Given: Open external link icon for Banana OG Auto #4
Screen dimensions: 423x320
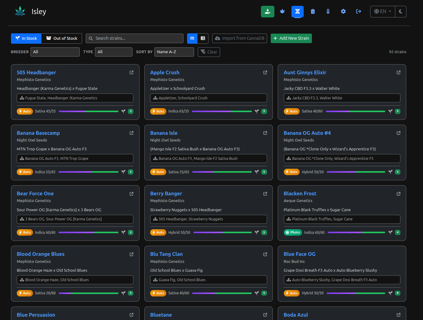Looking at the screenshot, I should 399,133.
